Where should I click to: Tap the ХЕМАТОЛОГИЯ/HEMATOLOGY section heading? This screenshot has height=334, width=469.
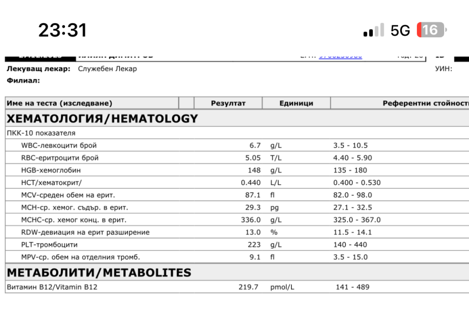(x=102, y=119)
